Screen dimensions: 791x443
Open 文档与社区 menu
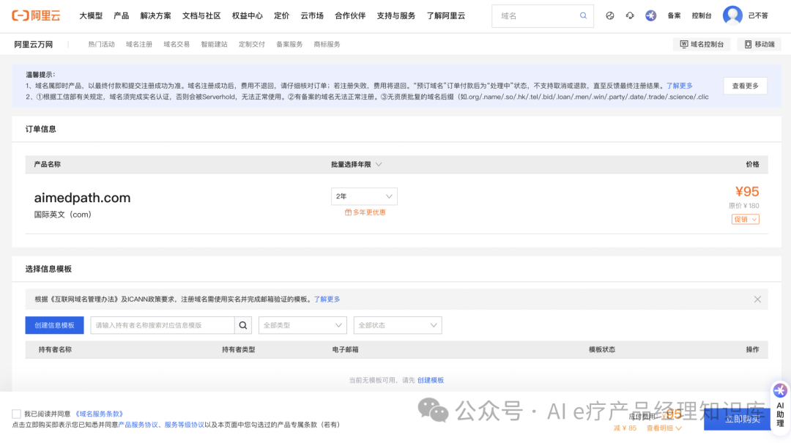201,15
